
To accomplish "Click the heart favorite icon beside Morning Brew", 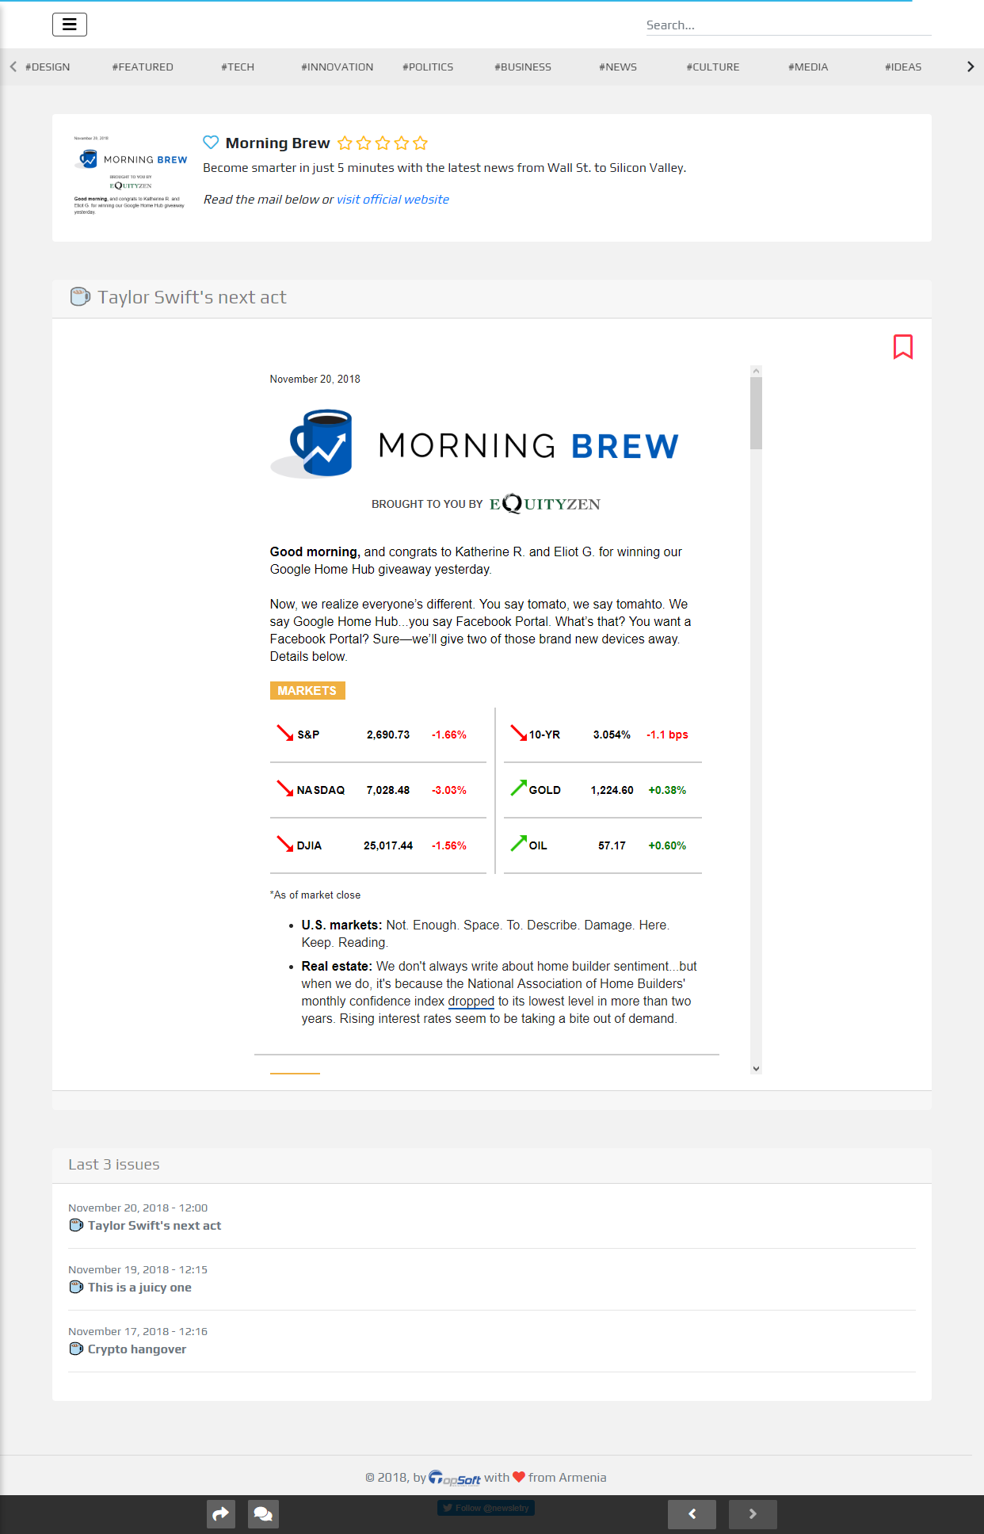I will (x=211, y=143).
